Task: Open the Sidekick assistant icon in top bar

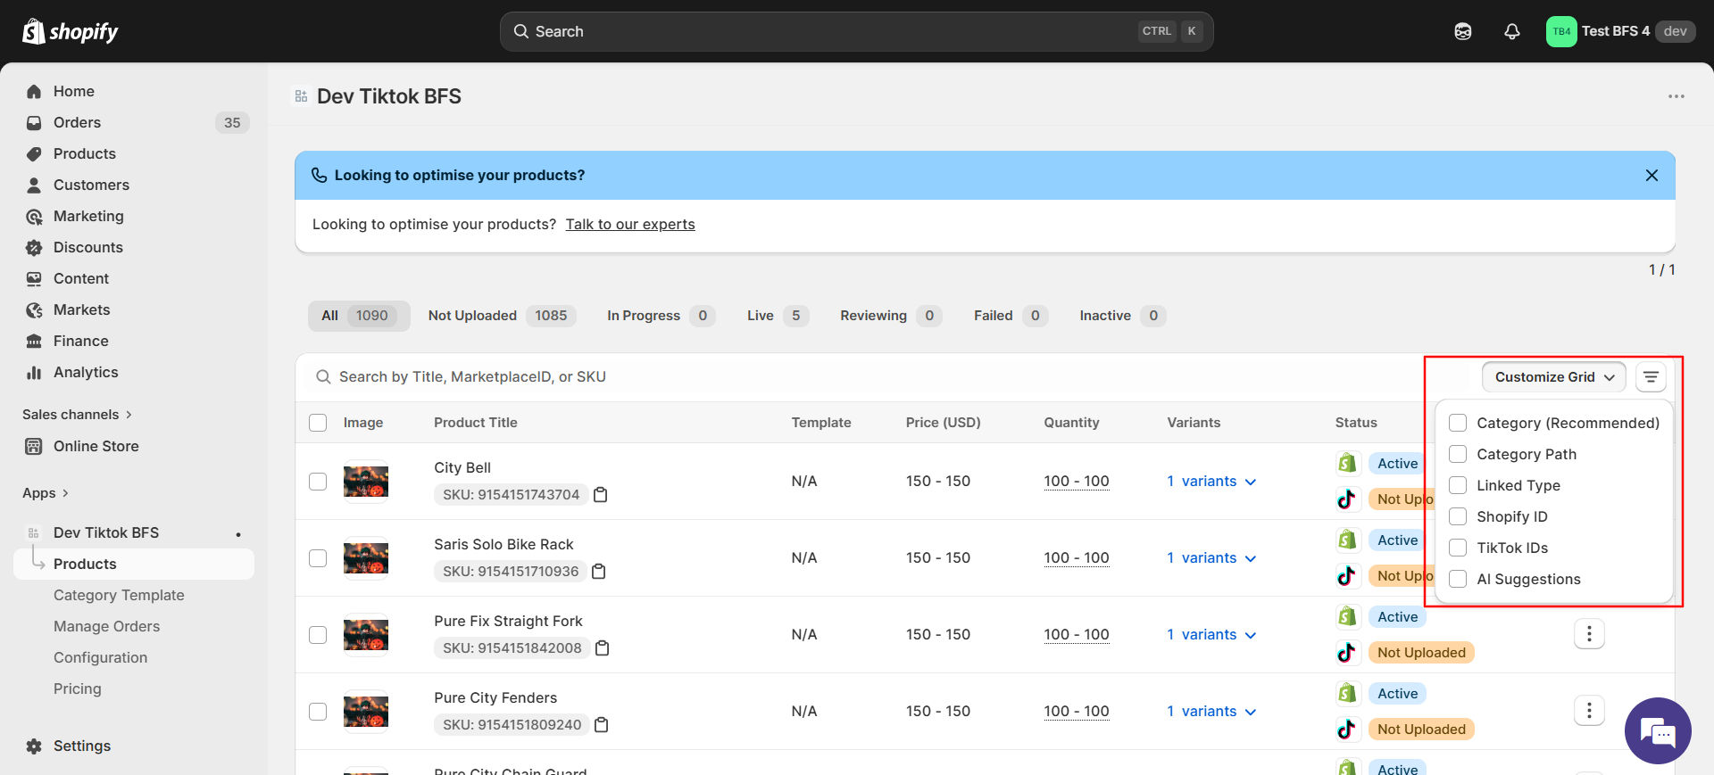Action: pyautogui.click(x=1462, y=31)
